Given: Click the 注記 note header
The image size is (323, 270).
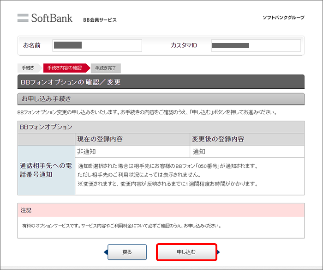Looking at the screenshot, I should point(161,210).
